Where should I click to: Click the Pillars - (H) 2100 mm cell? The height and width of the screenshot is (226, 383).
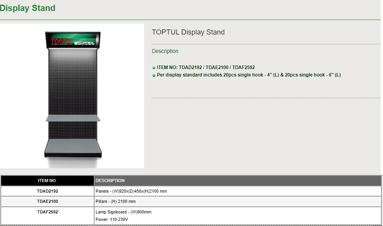pos(238,201)
